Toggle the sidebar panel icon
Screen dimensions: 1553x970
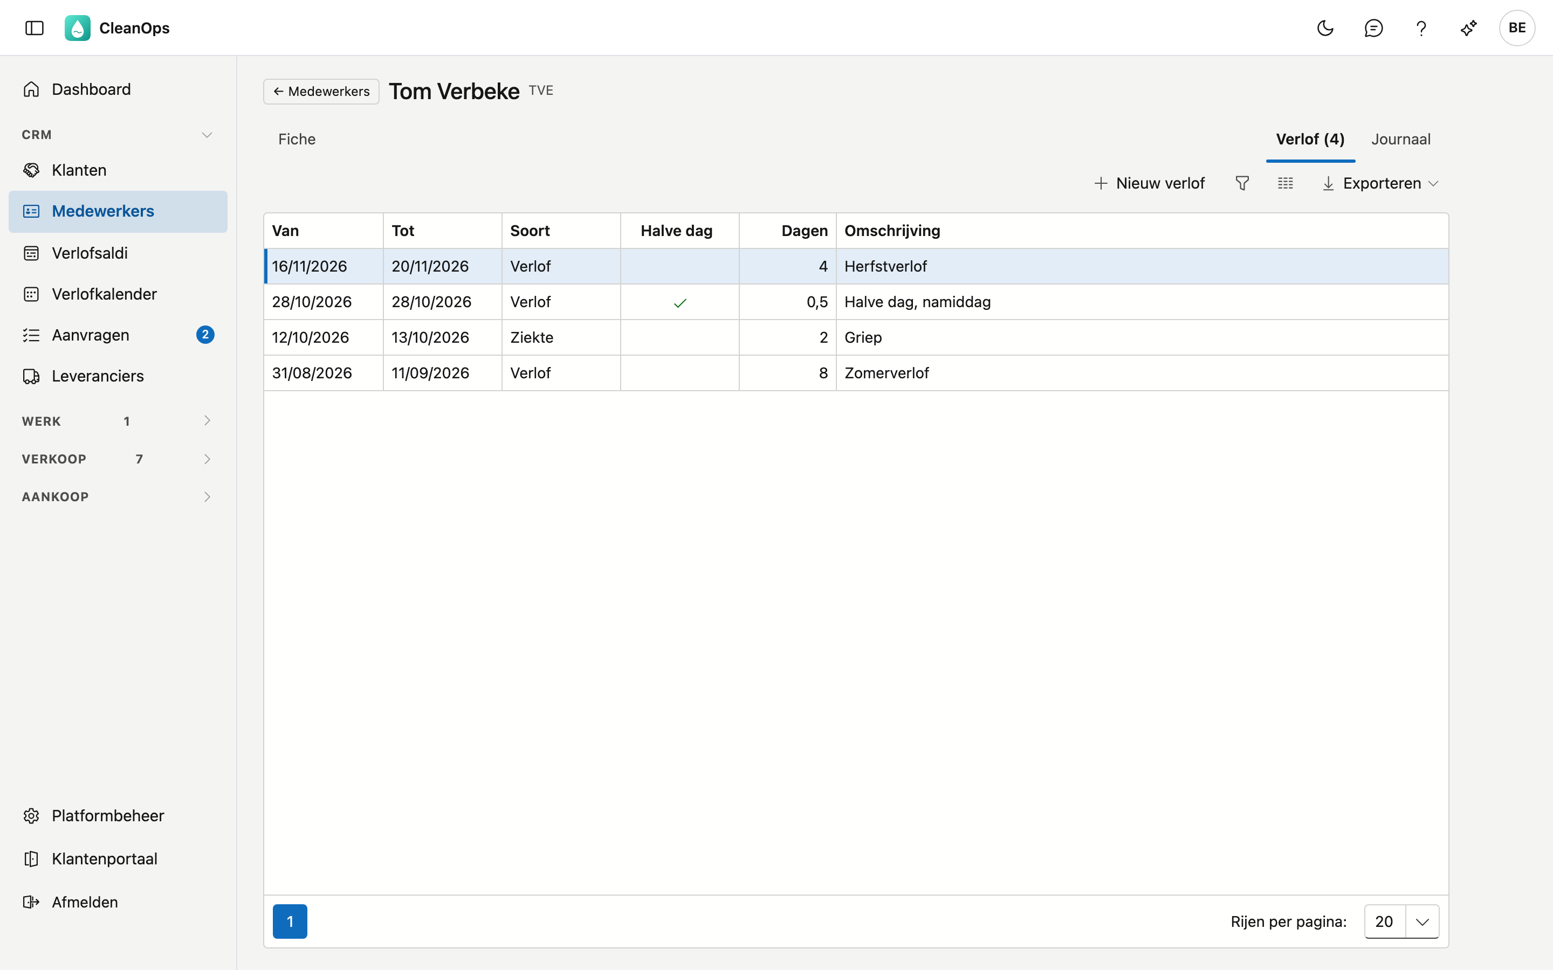[x=34, y=27]
